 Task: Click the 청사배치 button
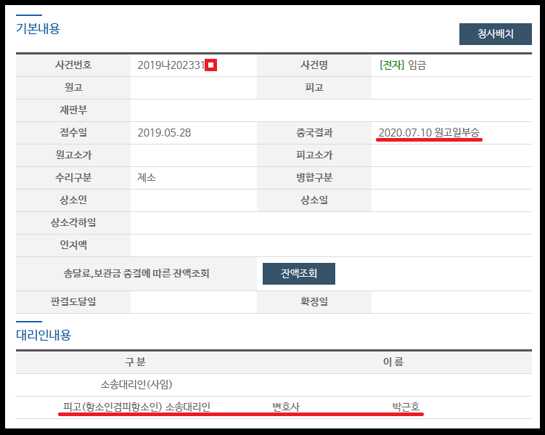(496, 34)
